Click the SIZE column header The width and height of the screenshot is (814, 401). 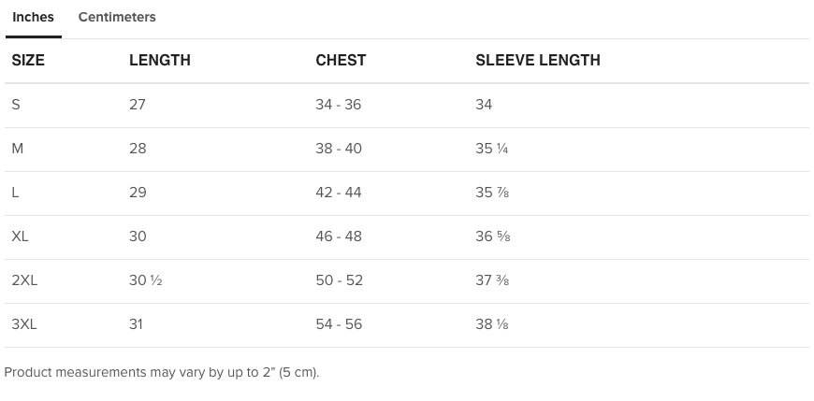28,60
